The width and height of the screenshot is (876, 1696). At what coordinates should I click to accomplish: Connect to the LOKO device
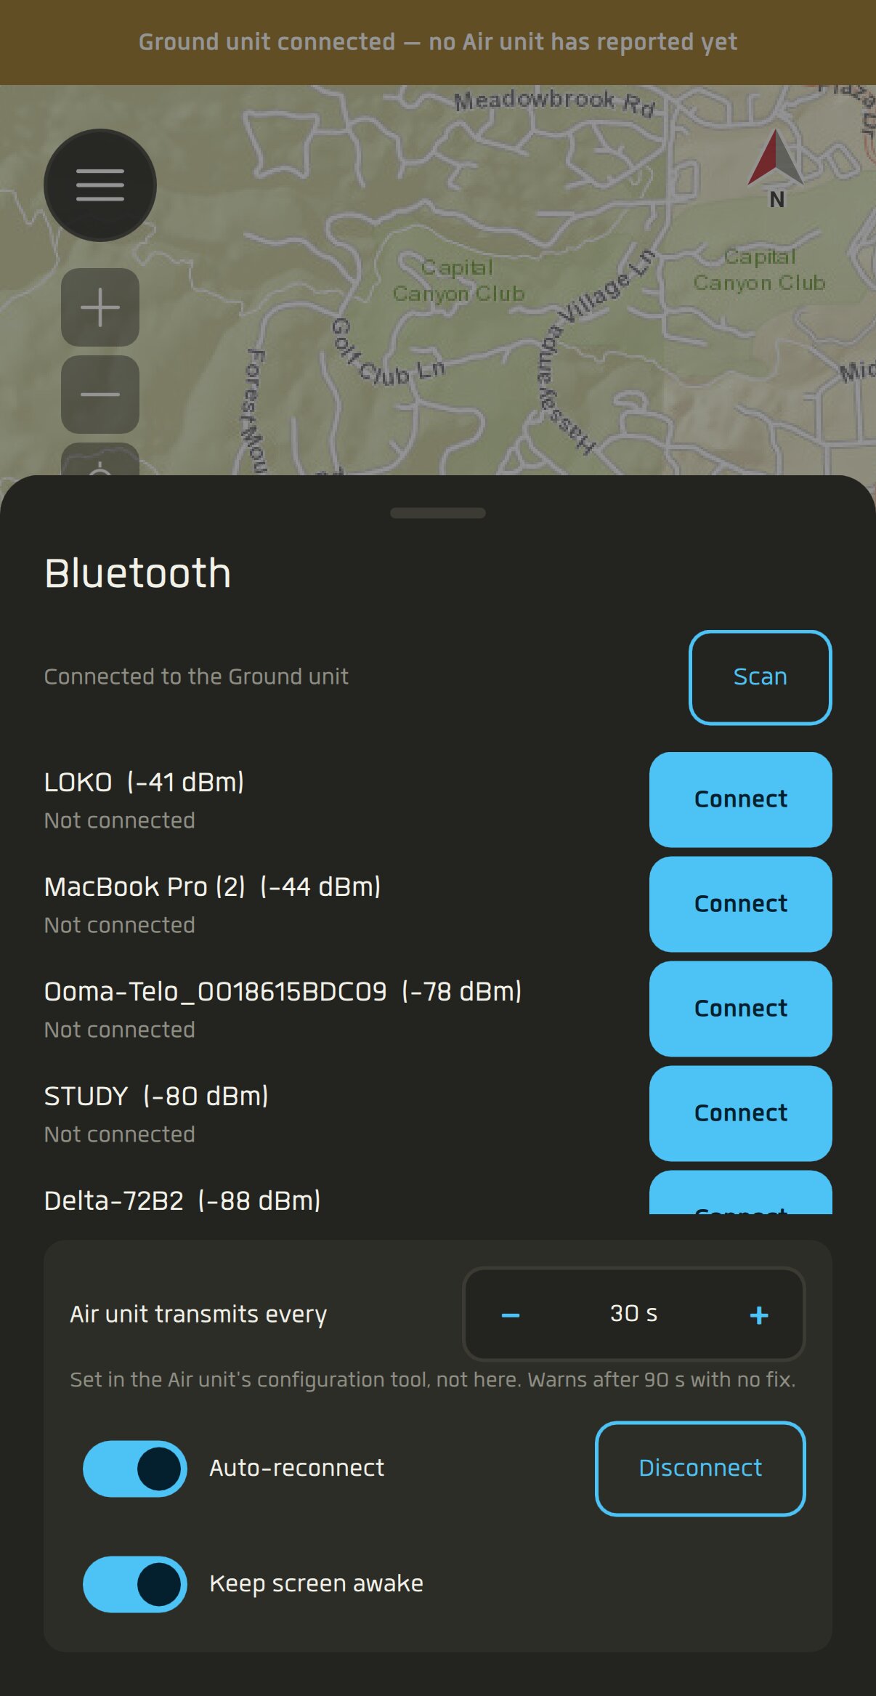point(740,799)
